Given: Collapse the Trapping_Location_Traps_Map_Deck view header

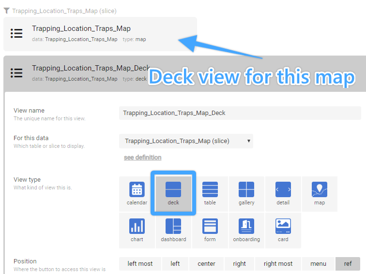Looking at the screenshot, I should click(184, 73).
